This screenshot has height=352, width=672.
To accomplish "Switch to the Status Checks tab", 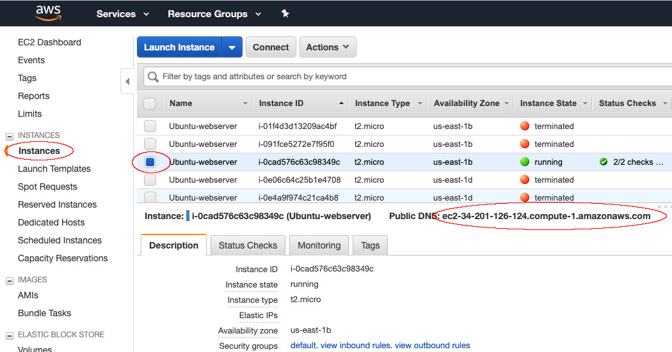I will (248, 245).
